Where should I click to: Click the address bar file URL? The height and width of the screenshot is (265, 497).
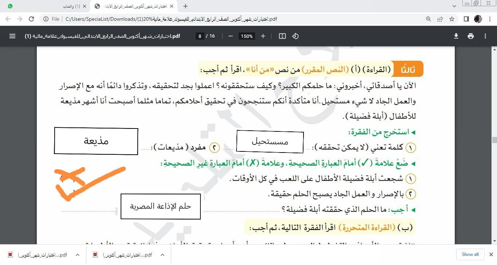click(171, 19)
